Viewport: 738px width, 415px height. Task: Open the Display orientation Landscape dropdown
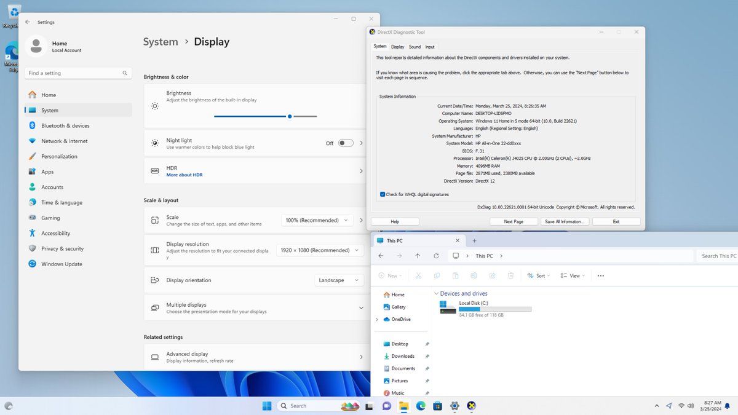pyautogui.click(x=339, y=280)
